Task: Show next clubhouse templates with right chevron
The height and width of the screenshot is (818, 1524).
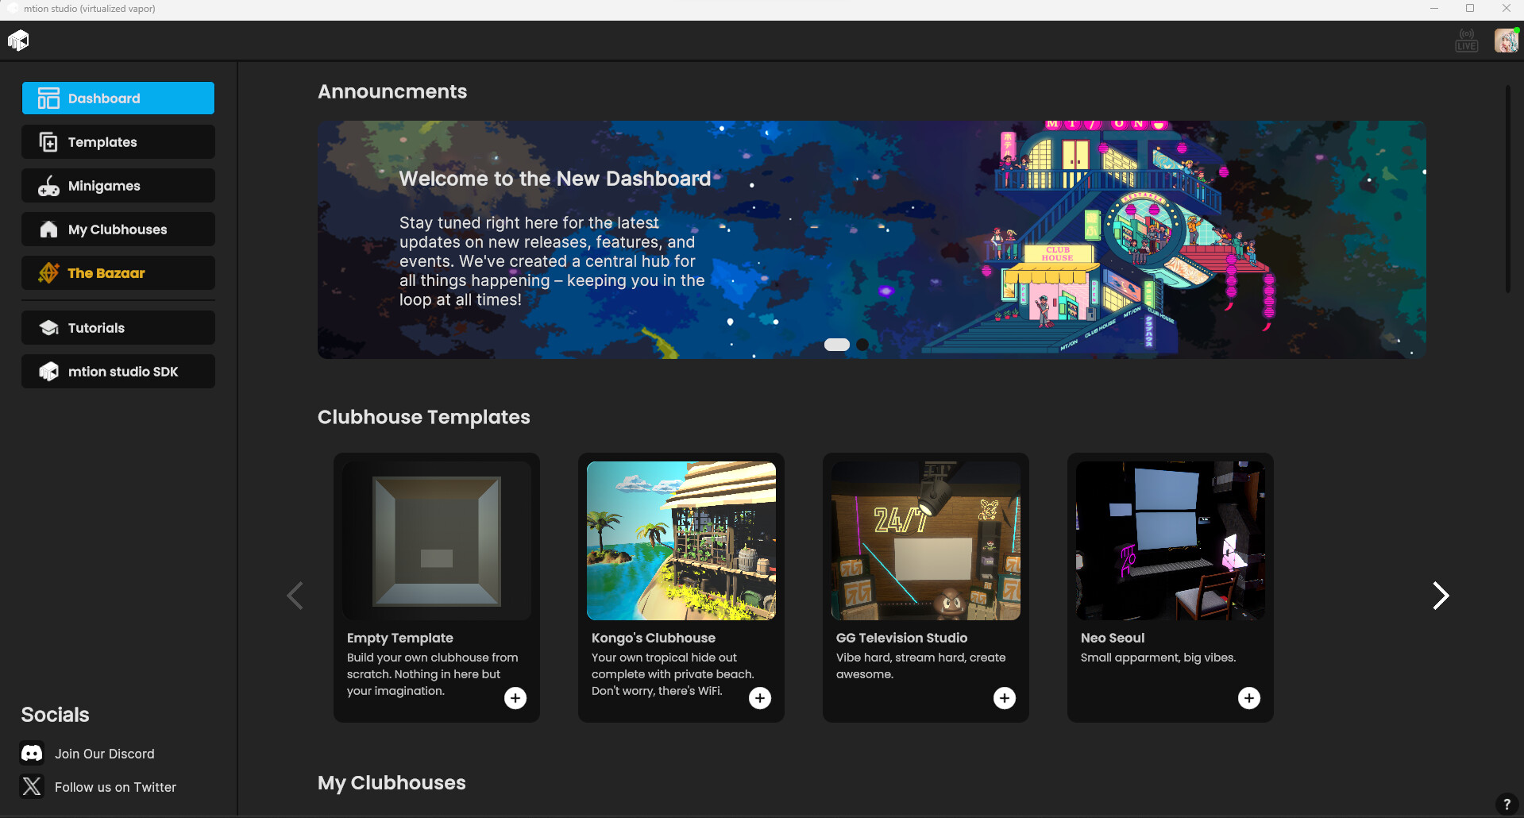Action: tap(1441, 595)
